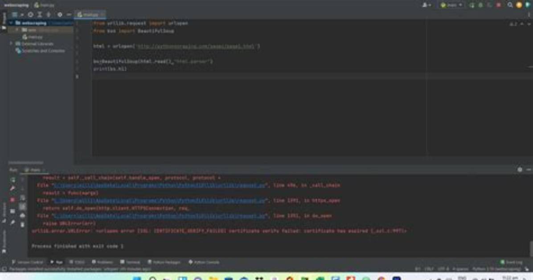Hide the Project panel with minus icon
Viewport: 533px width, 280px height.
coord(69,15)
